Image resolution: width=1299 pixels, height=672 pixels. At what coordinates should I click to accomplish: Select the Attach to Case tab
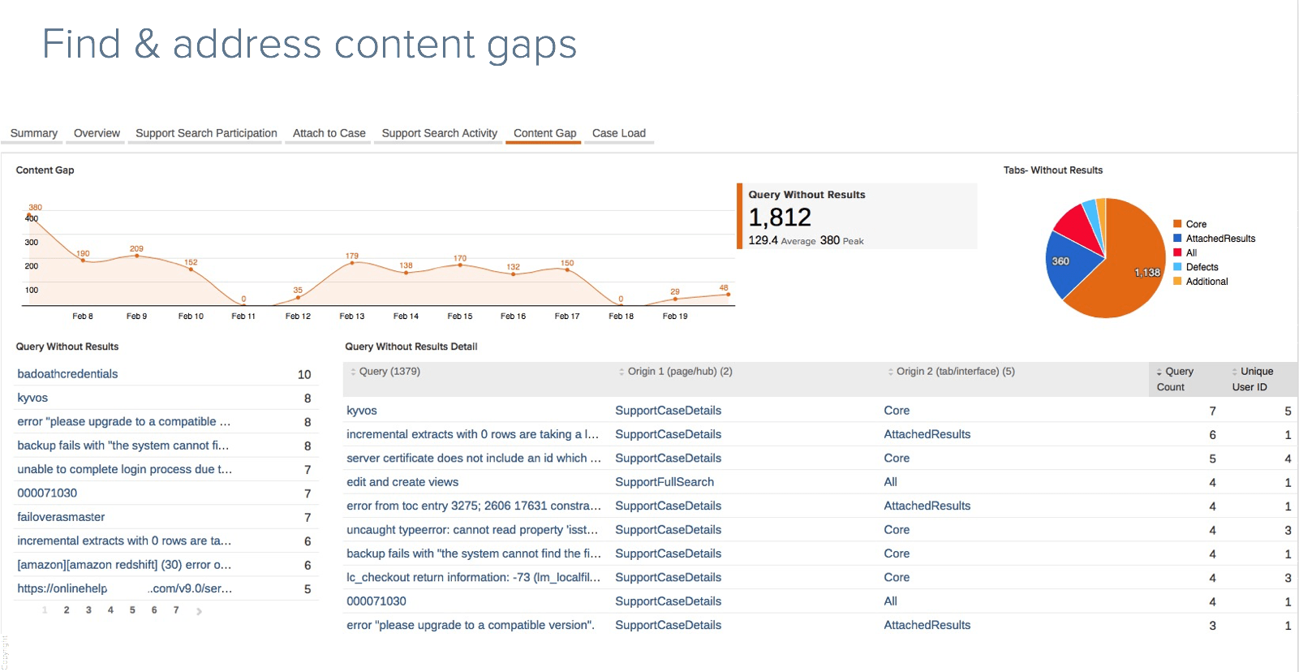329,133
